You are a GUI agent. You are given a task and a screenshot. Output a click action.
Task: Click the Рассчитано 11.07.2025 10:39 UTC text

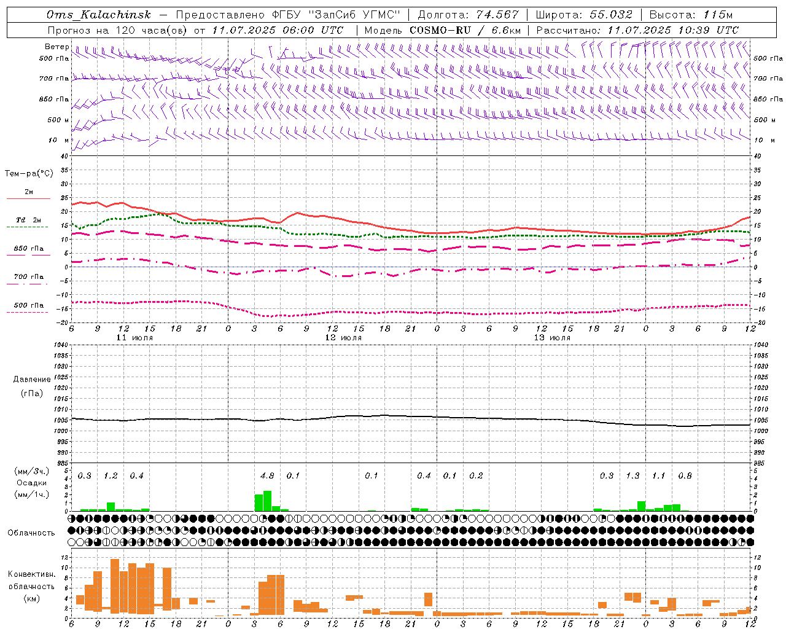(x=637, y=30)
